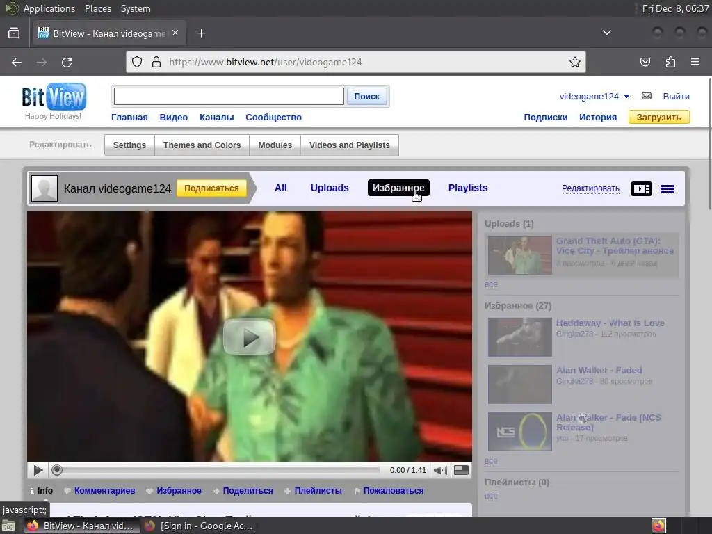Screen dimensions: 712x534
Task: Toggle the player size icon
Action: coord(462,470)
